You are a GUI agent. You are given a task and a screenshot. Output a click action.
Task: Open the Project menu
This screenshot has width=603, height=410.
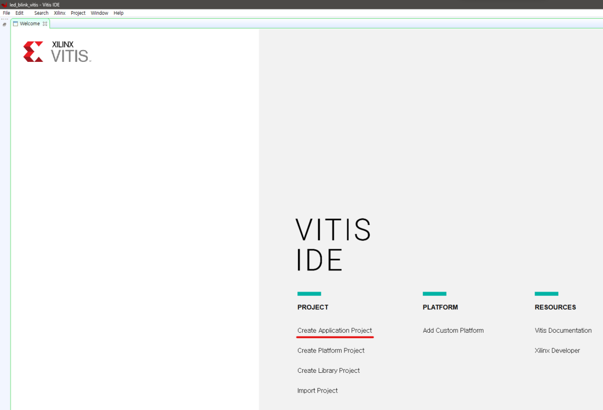click(x=78, y=13)
